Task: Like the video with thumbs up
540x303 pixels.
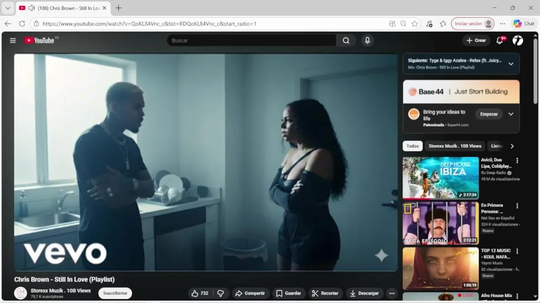Action: click(199, 293)
